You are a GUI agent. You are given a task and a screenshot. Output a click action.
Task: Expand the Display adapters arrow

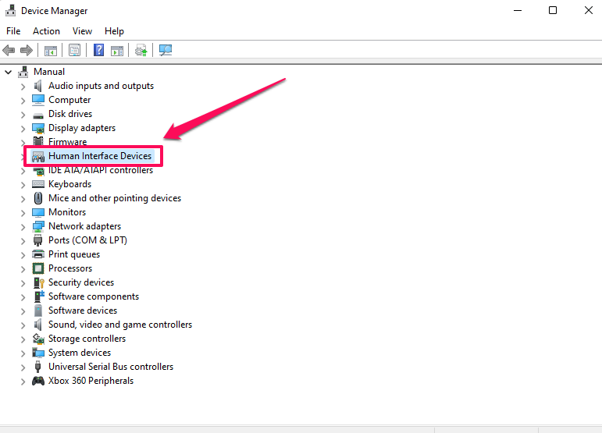pos(23,129)
